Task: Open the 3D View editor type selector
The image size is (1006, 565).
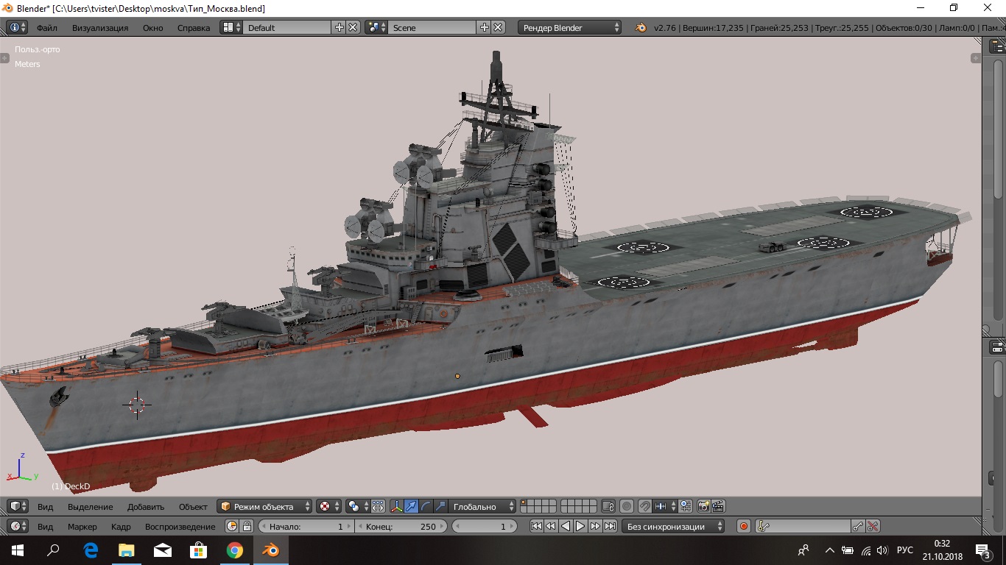Action: click(18, 507)
